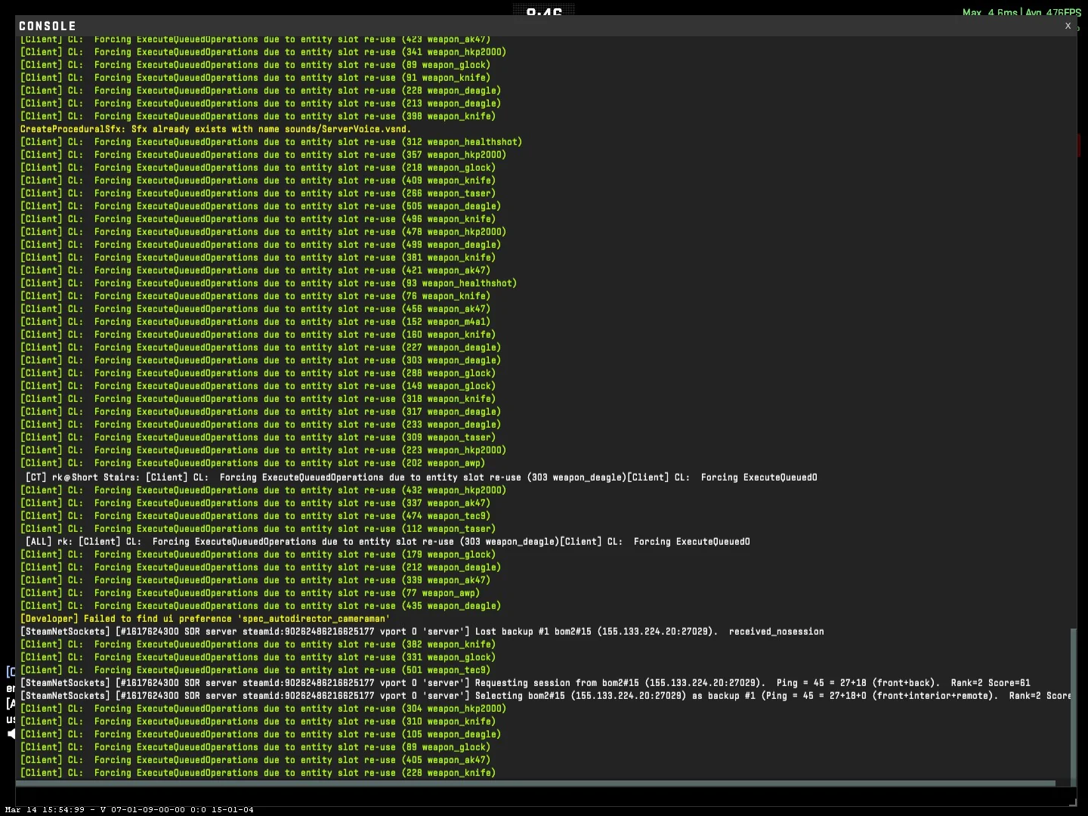This screenshot has width=1088, height=816.
Task: Select the CreateProceduralSfx warning line
Action: click(x=215, y=129)
